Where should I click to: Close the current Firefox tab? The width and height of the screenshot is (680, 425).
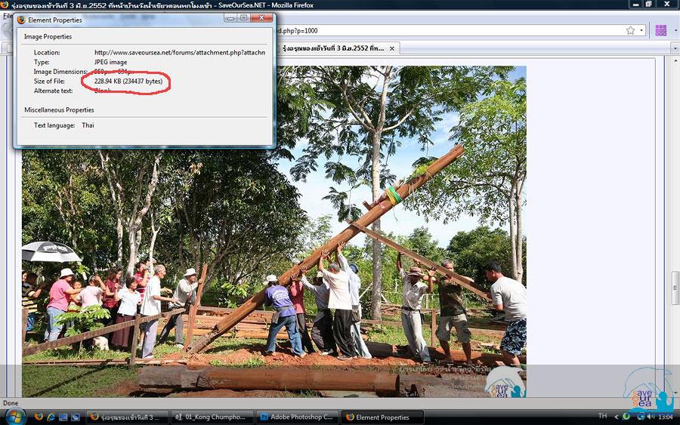393,48
